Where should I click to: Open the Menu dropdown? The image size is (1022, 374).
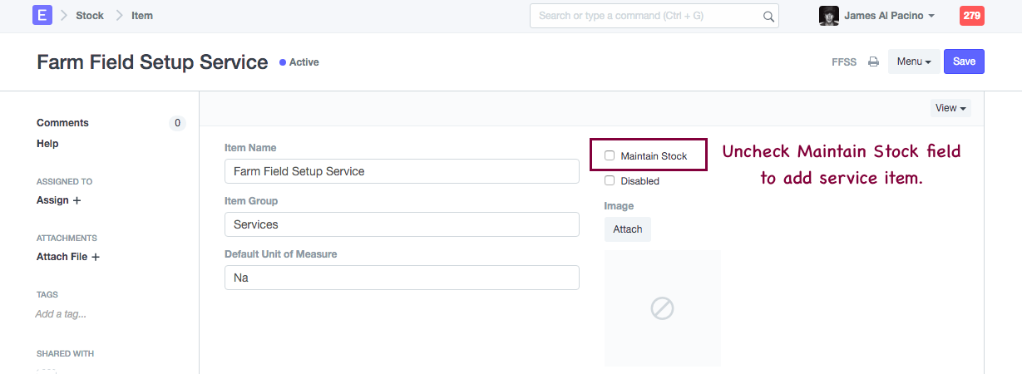point(913,62)
